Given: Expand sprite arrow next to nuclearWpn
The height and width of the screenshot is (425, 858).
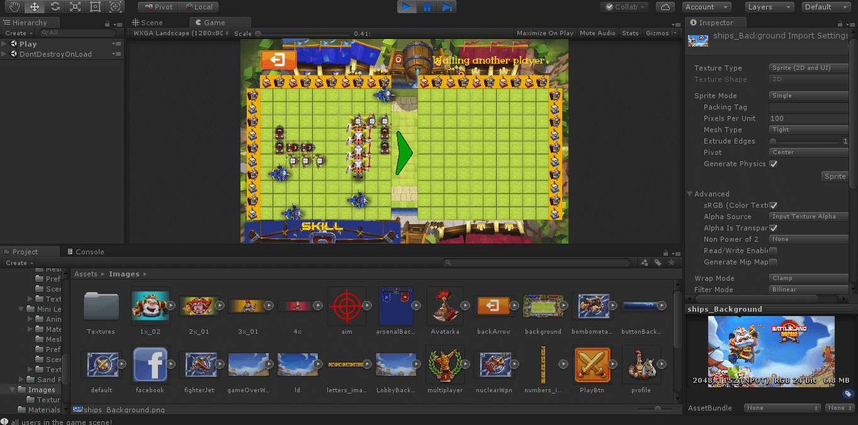Looking at the screenshot, I should point(514,364).
